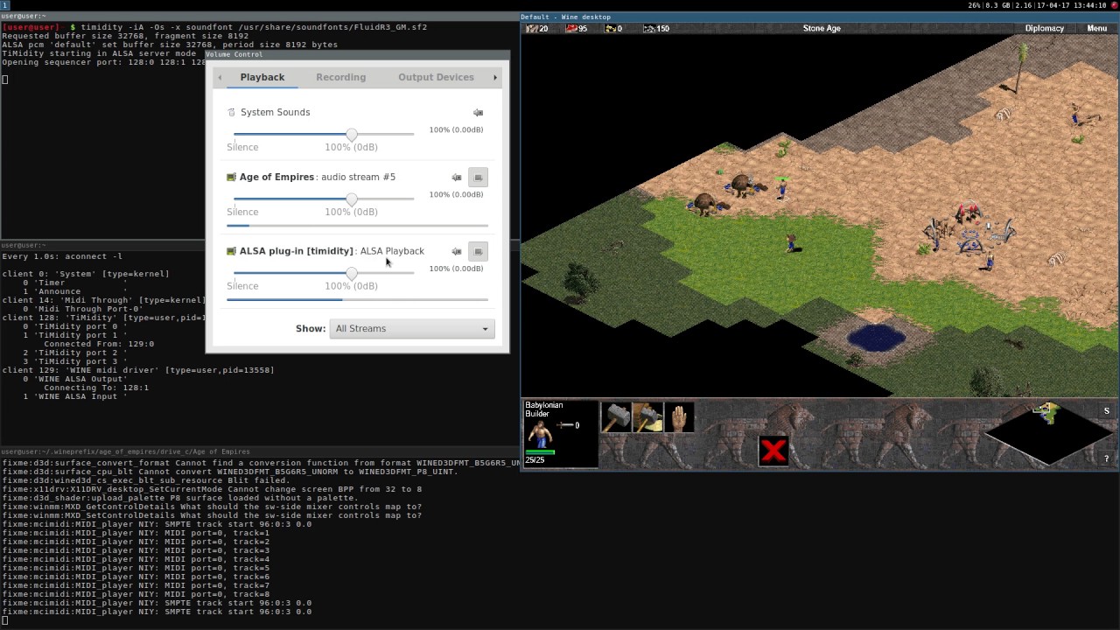Mute the Age of Empires audio stream
The image size is (1120, 630).
click(x=456, y=178)
